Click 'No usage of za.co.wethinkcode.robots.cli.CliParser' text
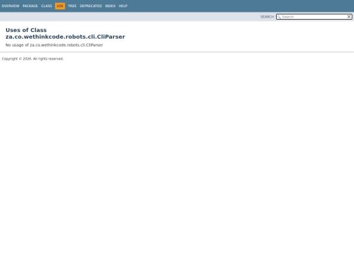The width and height of the screenshot is (354, 265). [54, 45]
